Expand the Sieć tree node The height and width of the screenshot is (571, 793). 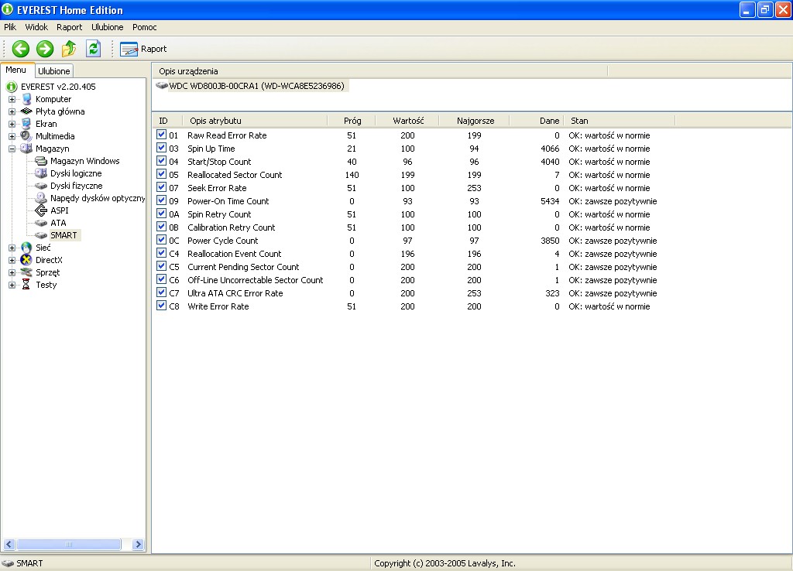click(12, 248)
